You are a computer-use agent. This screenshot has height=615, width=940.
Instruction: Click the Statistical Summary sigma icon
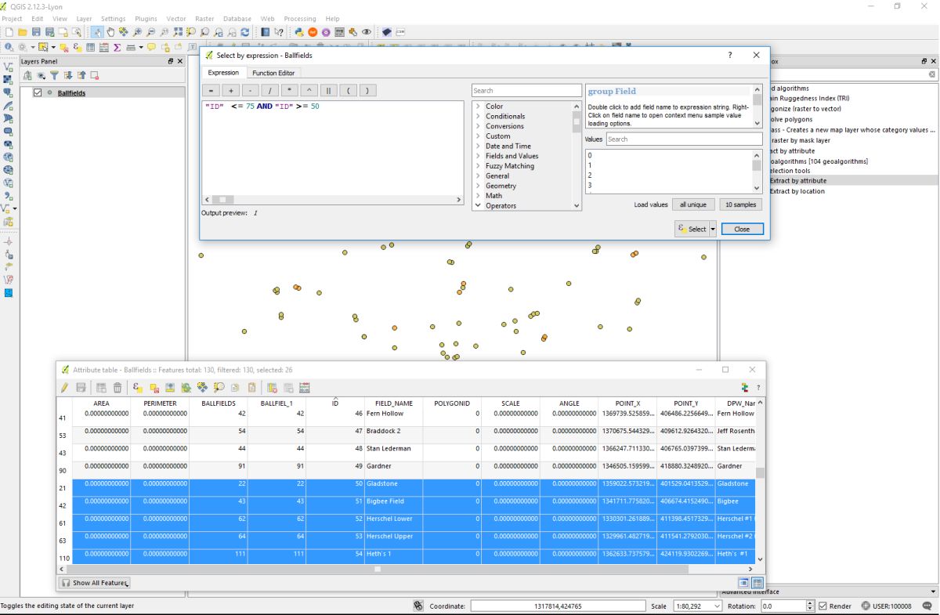pyautogui.click(x=117, y=47)
